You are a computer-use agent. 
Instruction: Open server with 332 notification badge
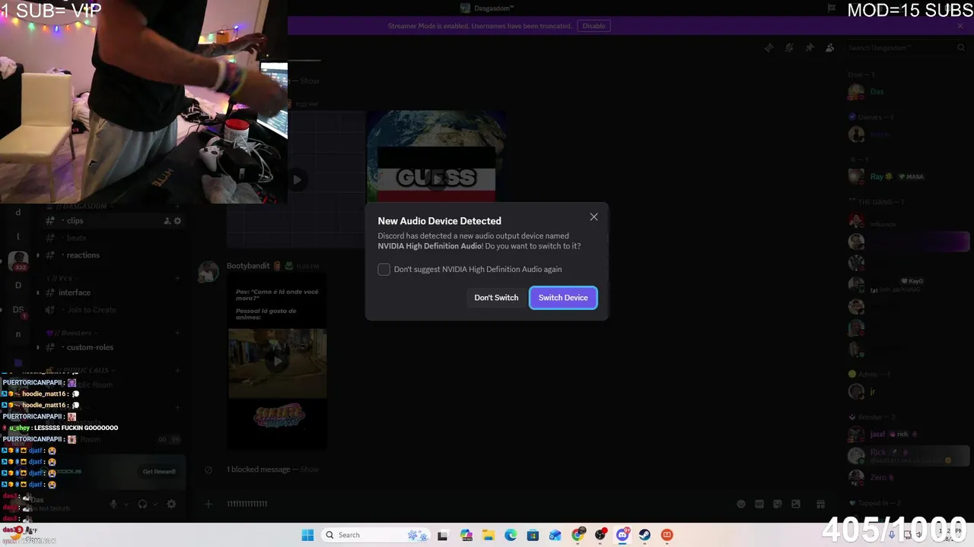[x=18, y=261]
